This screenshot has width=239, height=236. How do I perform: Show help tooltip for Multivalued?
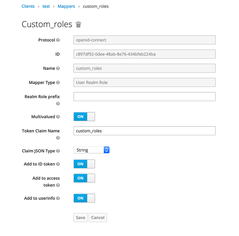[x=58, y=117]
